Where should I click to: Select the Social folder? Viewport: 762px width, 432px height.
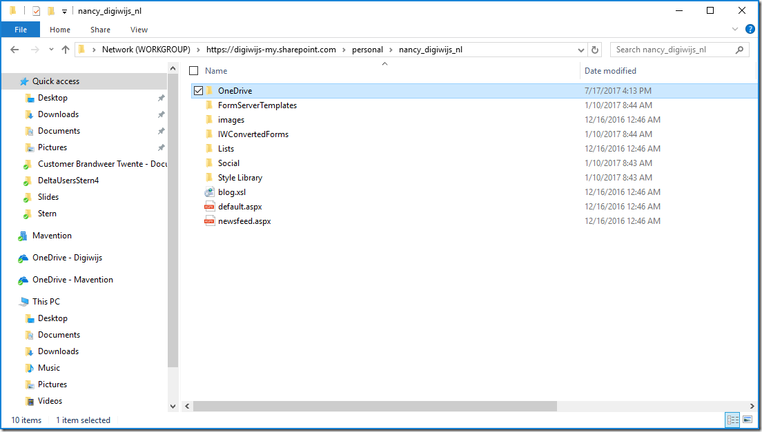coord(228,163)
